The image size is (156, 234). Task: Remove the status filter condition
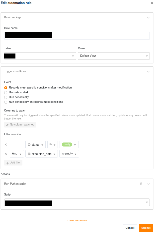pyautogui.click(x=6, y=144)
